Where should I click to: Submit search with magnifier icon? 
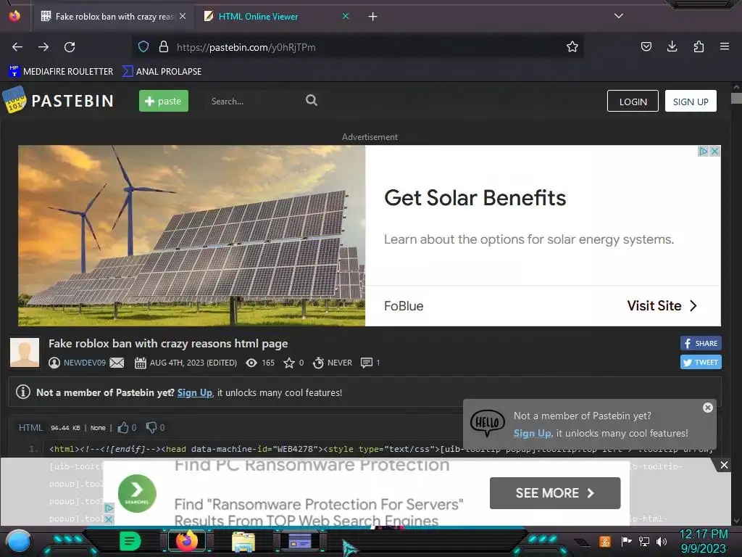pos(312,100)
